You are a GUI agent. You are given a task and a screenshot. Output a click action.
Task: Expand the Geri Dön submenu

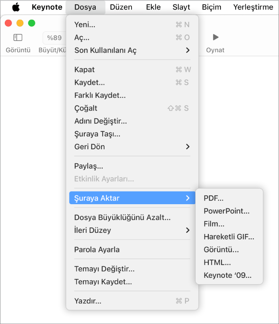click(132, 146)
